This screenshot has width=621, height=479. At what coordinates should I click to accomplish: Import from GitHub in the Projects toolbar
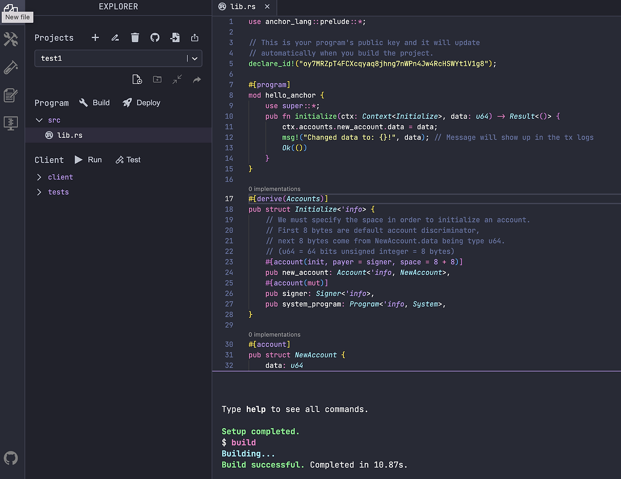pyautogui.click(x=155, y=38)
